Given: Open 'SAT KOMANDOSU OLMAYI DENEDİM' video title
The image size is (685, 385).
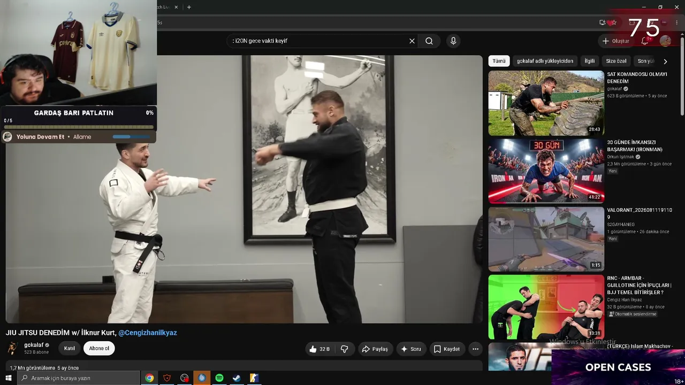Looking at the screenshot, I should (x=637, y=78).
